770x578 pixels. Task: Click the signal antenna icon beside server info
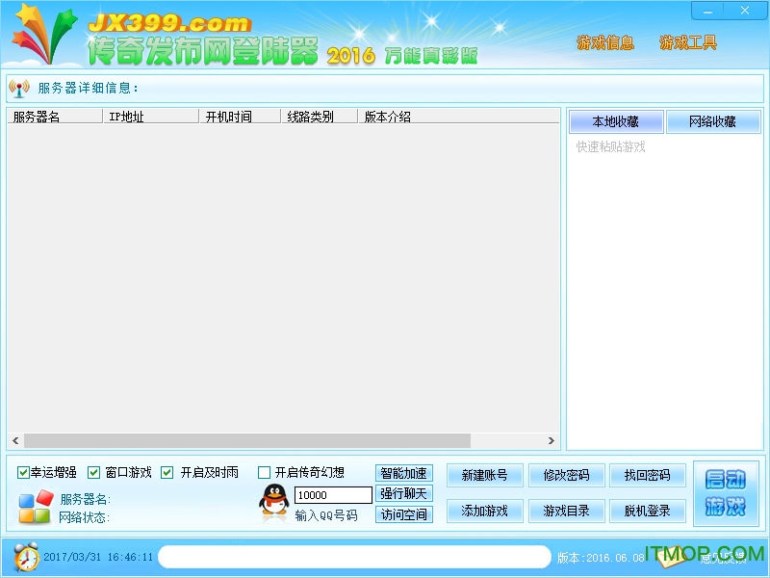19,89
